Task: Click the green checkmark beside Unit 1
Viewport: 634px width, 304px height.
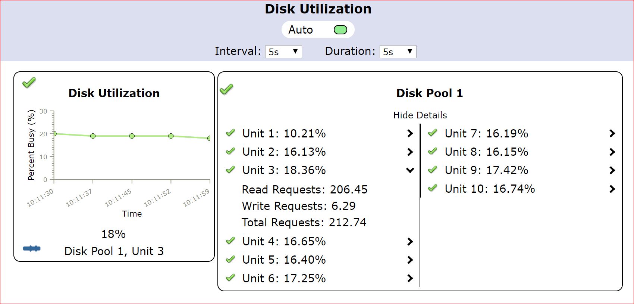Action: pyautogui.click(x=230, y=133)
